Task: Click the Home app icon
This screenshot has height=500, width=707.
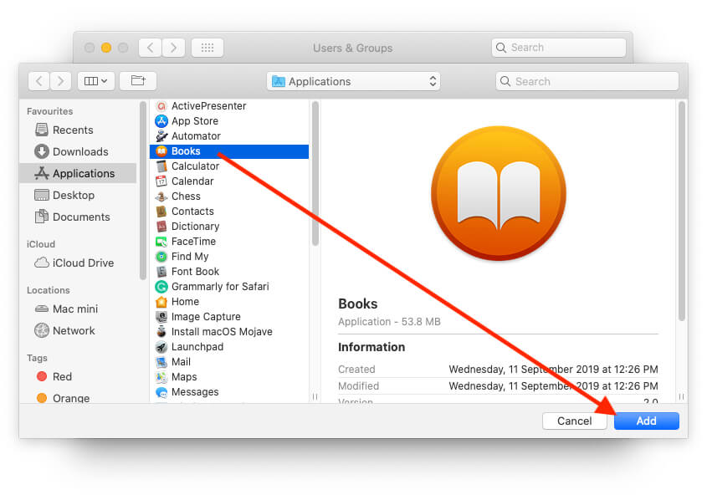Action: pos(161,302)
